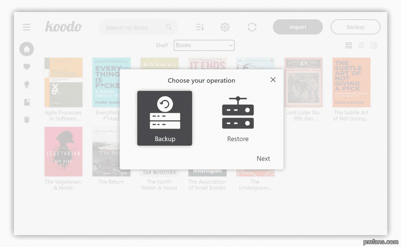Open the Shelf Books dropdown

204,45
